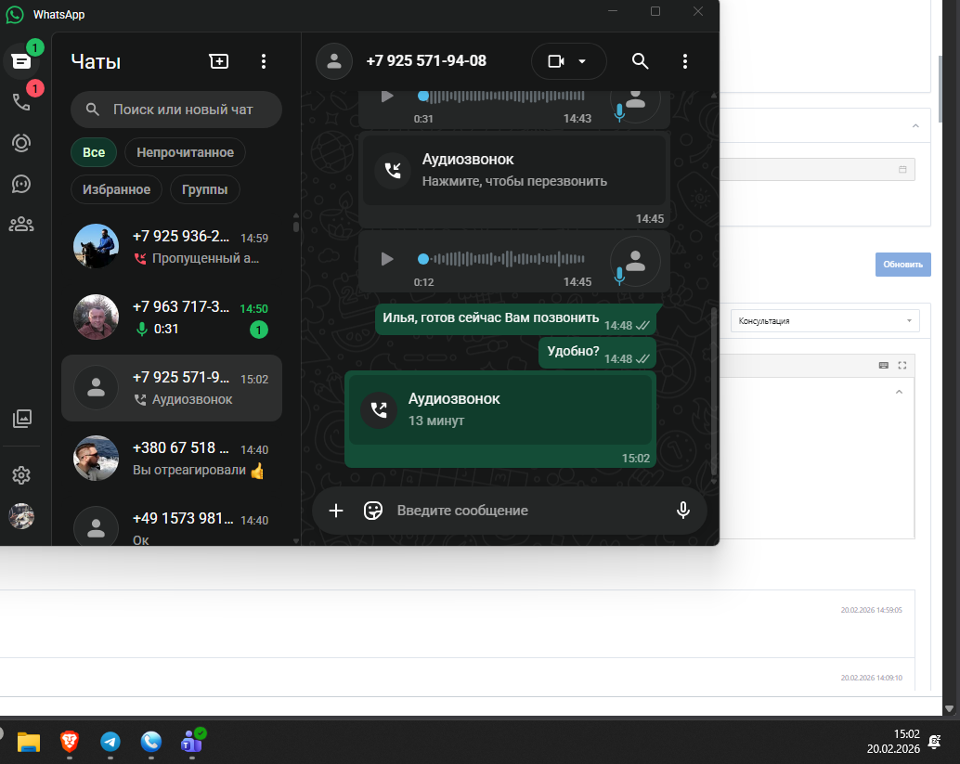Select the Группы filter chip
The image size is (960, 764).
point(204,189)
